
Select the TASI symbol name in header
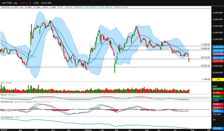[x=7, y=3]
